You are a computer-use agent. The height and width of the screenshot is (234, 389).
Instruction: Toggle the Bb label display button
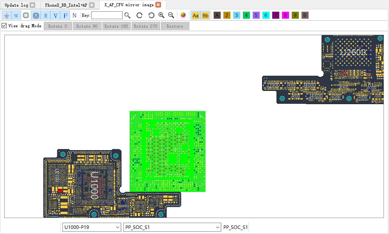click(205, 16)
